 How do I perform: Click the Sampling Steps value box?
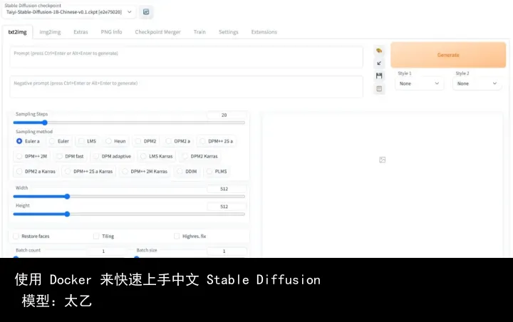click(x=227, y=115)
